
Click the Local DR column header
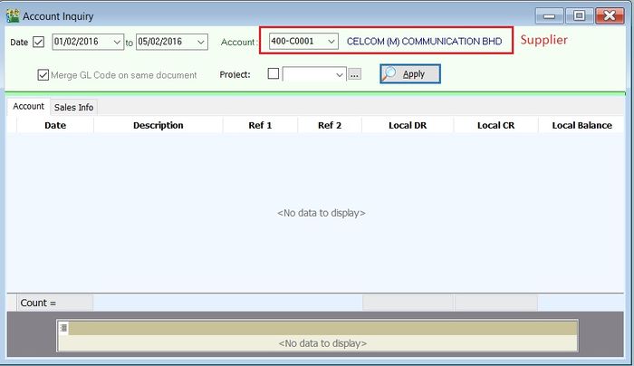pos(407,125)
